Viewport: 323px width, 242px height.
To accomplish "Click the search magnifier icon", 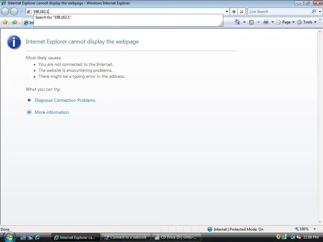I will coord(314,11).
